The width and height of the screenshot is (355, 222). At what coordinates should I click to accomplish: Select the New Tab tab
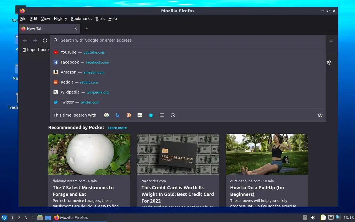pos(49,29)
